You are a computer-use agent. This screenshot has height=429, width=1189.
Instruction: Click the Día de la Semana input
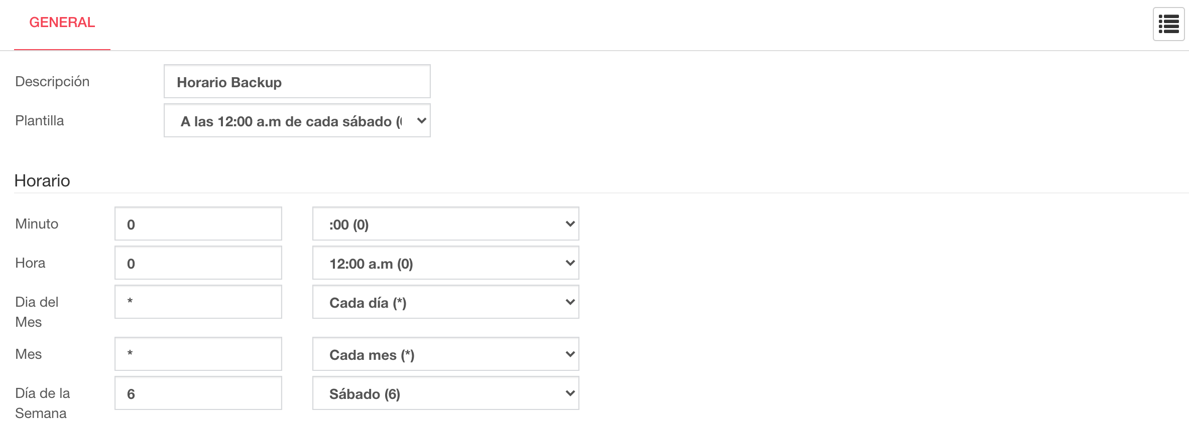coord(198,393)
